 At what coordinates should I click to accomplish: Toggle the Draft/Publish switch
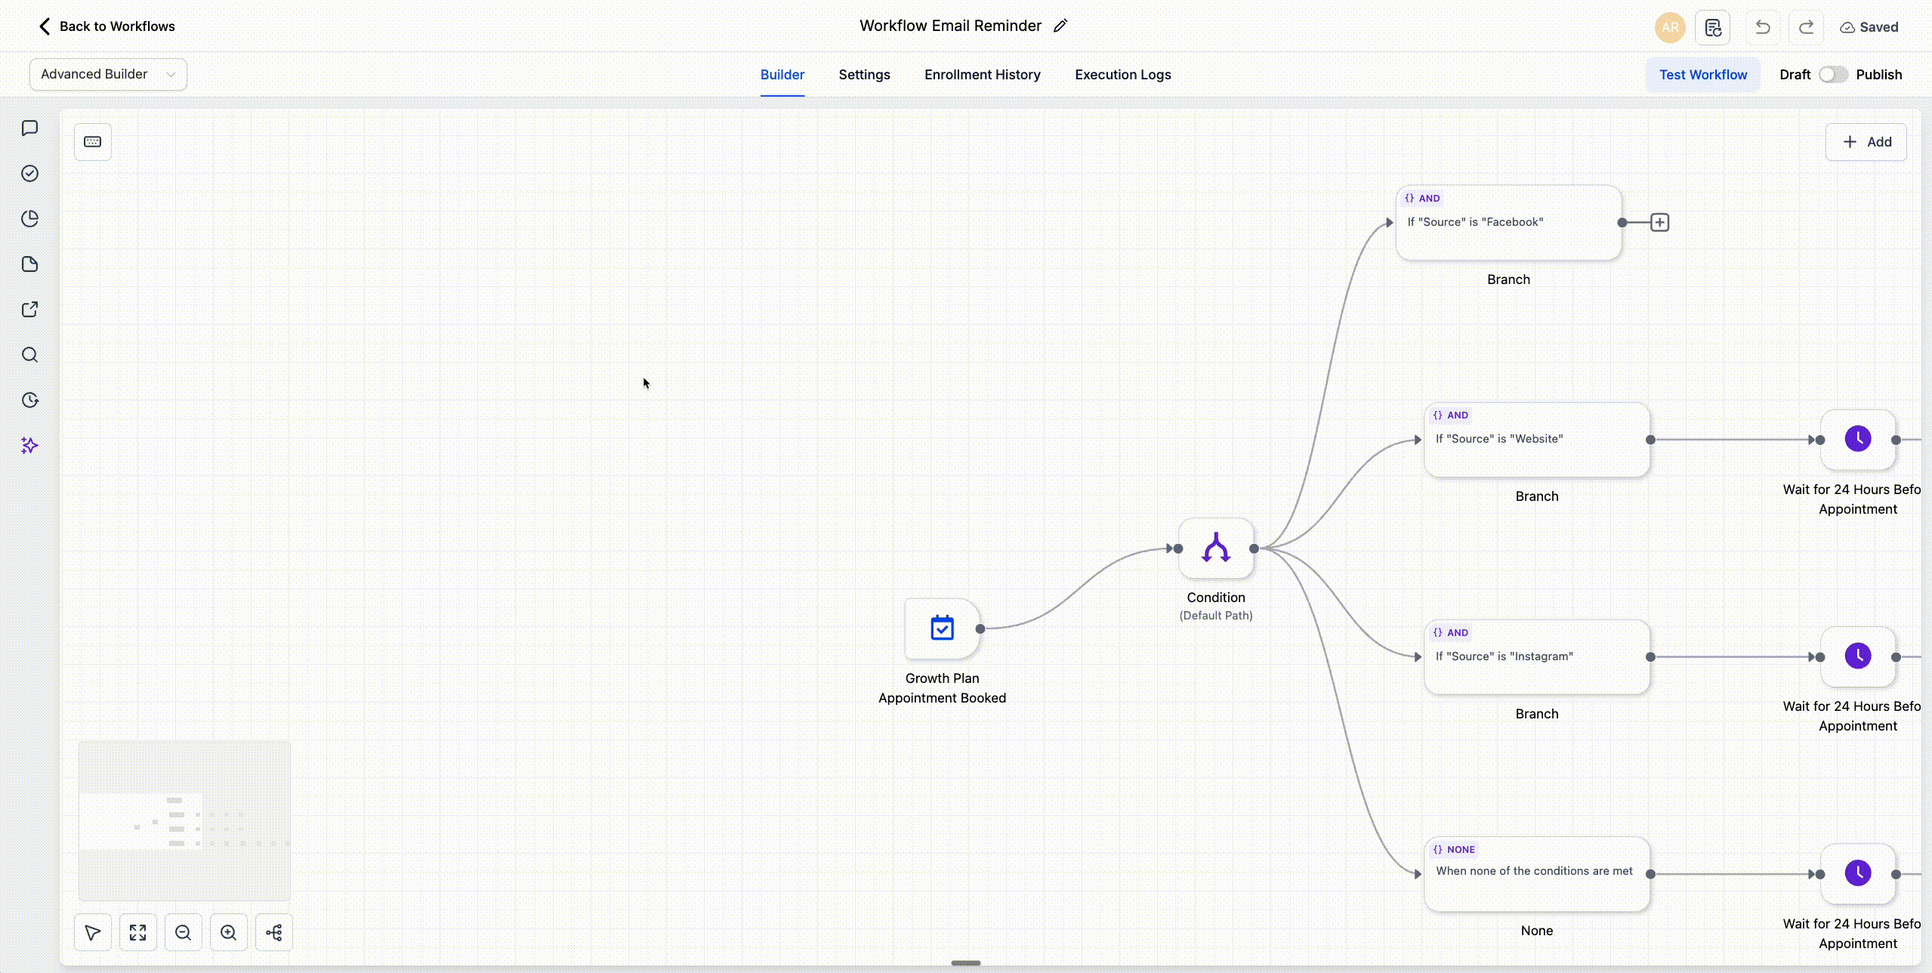(x=1832, y=75)
